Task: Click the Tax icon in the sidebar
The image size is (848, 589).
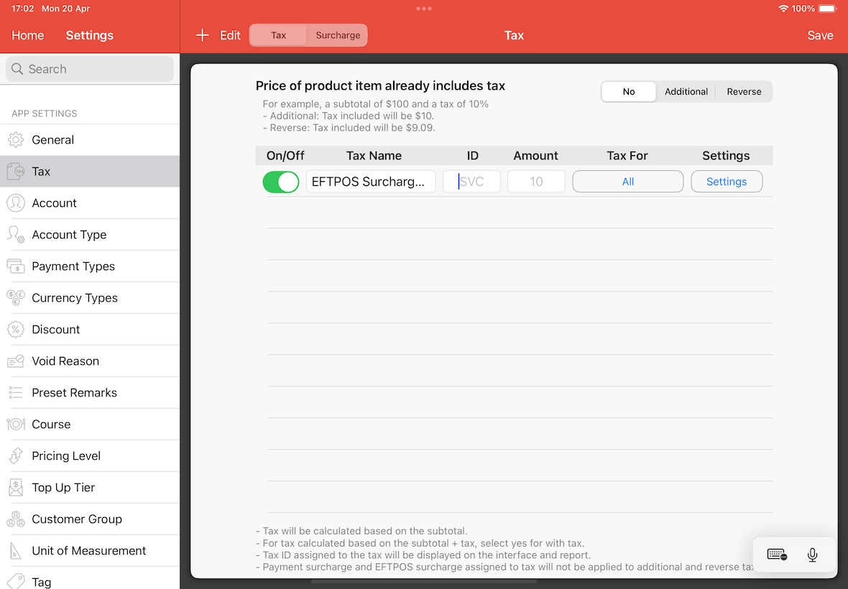Action: coord(16,171)
